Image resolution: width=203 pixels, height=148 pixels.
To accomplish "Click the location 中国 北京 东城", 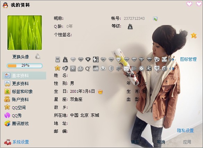I will coord(85,115).
